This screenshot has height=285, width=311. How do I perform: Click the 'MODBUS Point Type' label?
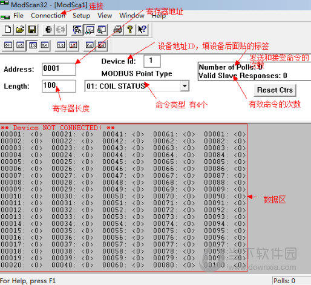(137, 74)
